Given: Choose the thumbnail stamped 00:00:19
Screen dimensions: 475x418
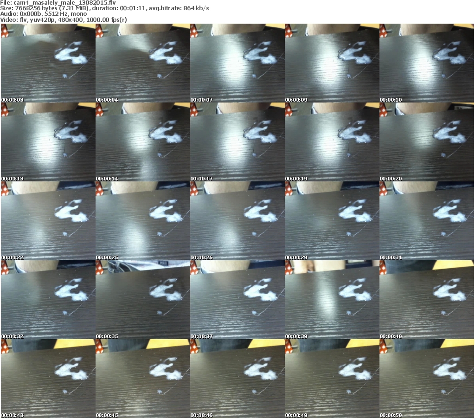Looking at the screenshot, I should click(x=332, y=142).
